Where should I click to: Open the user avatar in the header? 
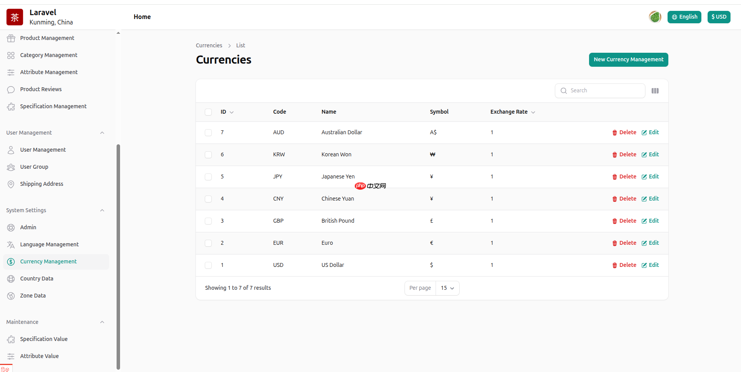[655, 17]
